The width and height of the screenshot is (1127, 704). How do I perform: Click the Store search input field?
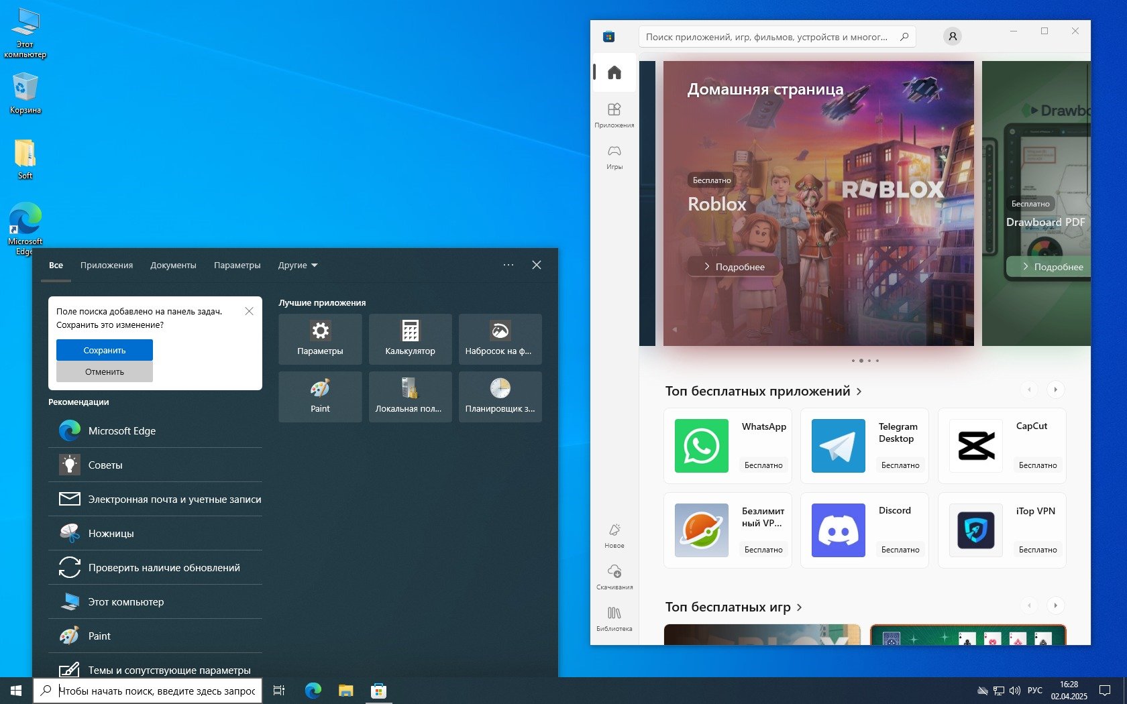tap(768, 37)
